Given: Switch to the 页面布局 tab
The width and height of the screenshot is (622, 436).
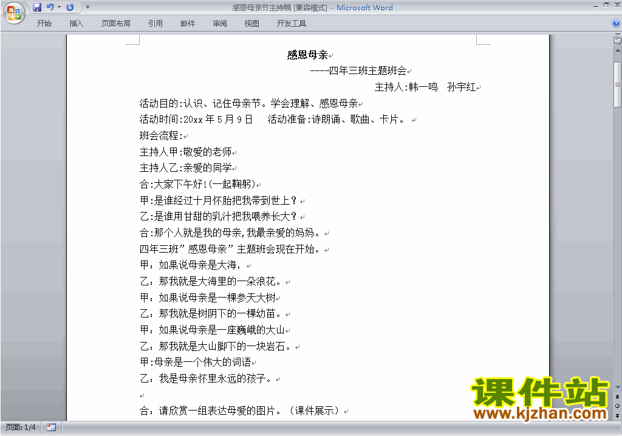Looking at the screenshot, I should click(116, 24).
